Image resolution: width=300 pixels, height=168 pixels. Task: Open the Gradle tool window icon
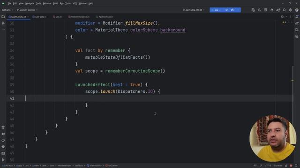coord(297,23)
